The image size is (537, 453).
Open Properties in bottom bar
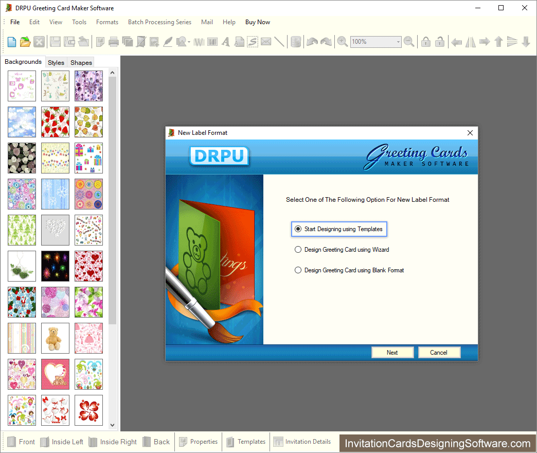click(199, 442)
